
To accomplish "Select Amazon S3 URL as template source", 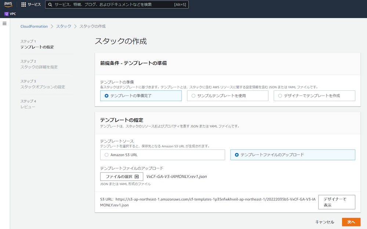I will (107, 155).
